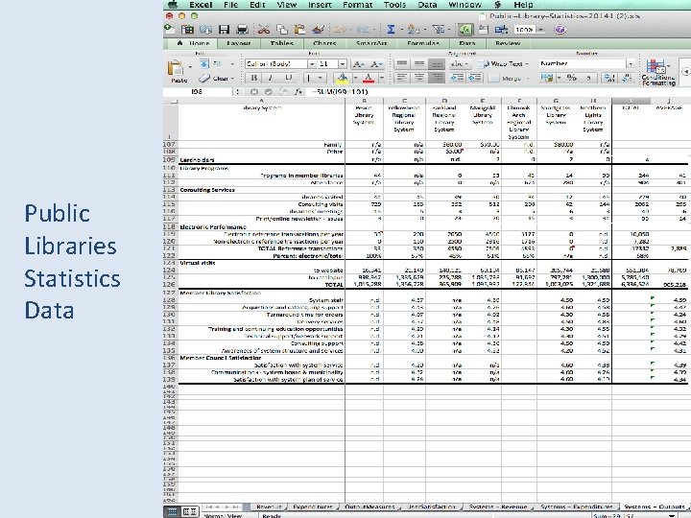The image size is (691, 518).
Task: Click into the formula bar with SUM formula
Action: [x=498, y=92]
